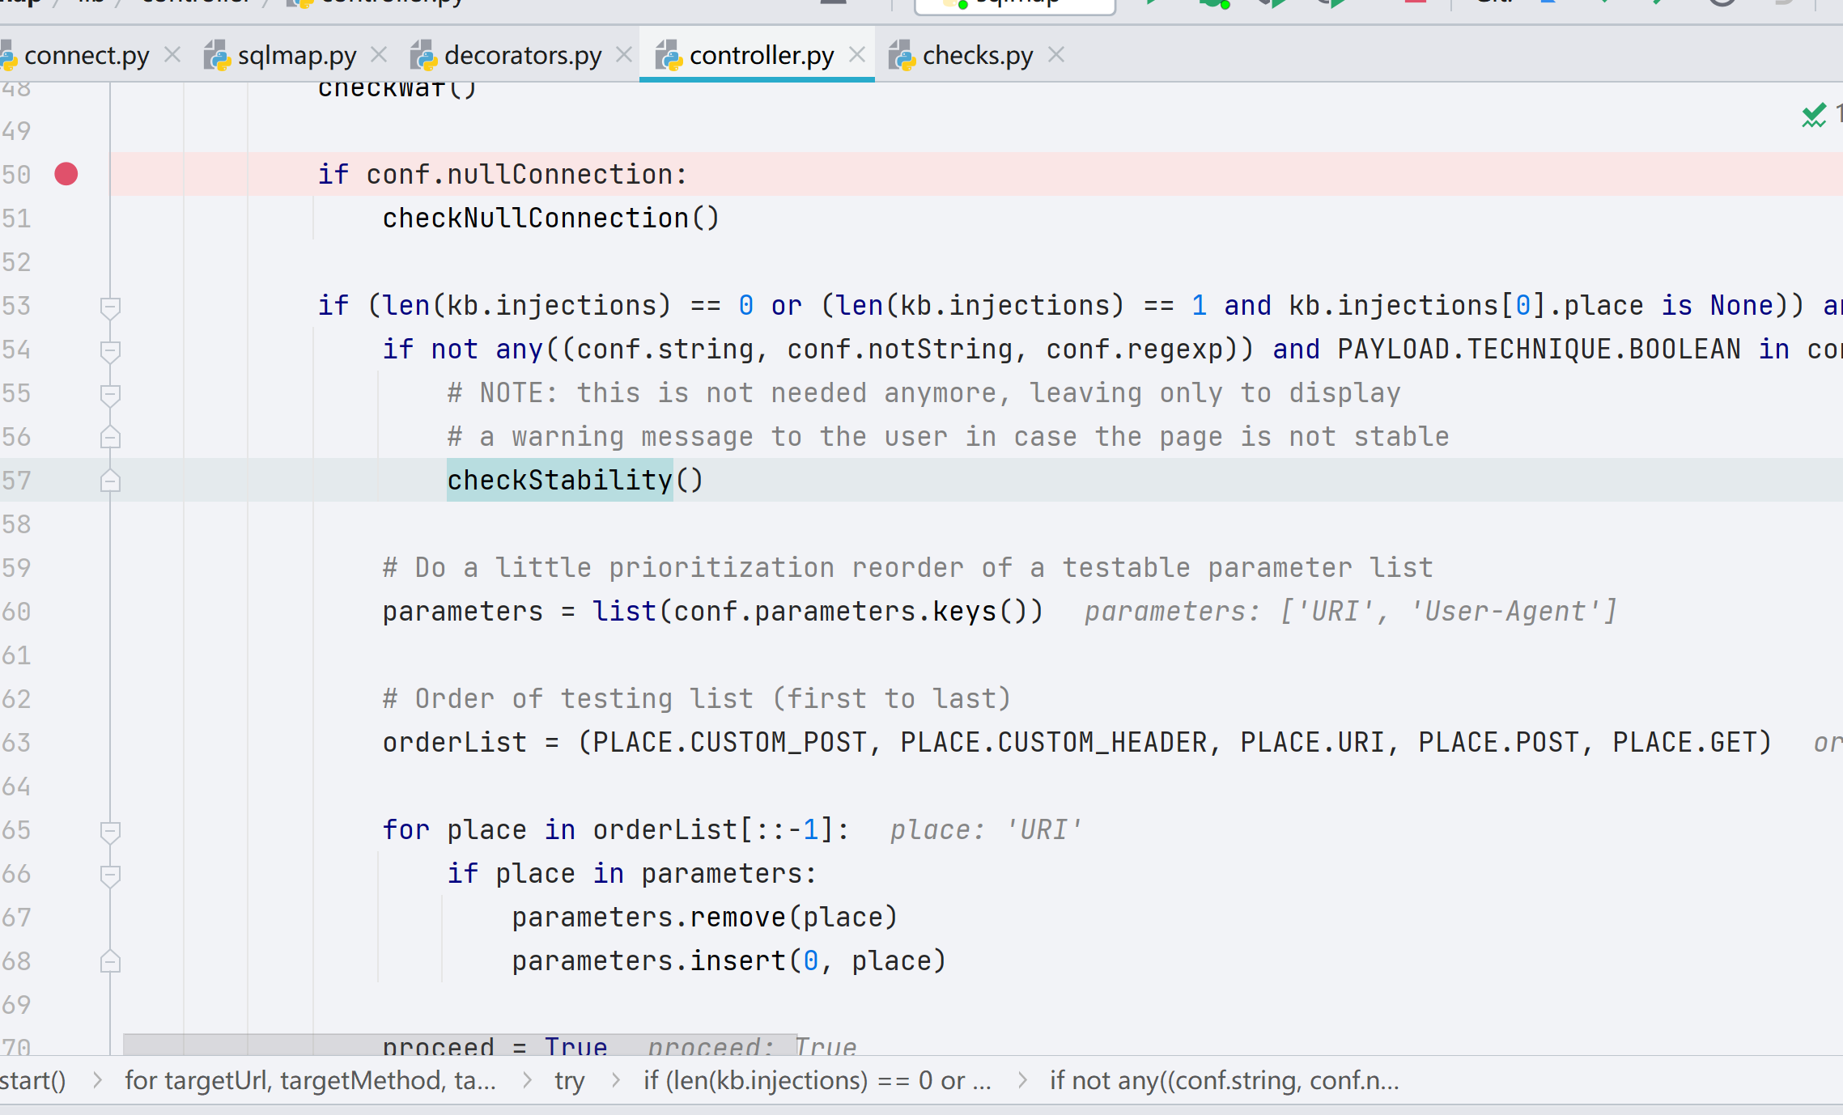Click the comment '# Do a little prioritization reorder'
The width and height of the screenshot is (1843, 1115).
point(907,568)
